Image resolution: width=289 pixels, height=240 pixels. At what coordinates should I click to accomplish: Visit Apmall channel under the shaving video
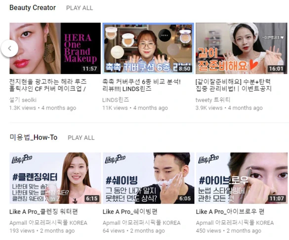(x=142, y=223)
